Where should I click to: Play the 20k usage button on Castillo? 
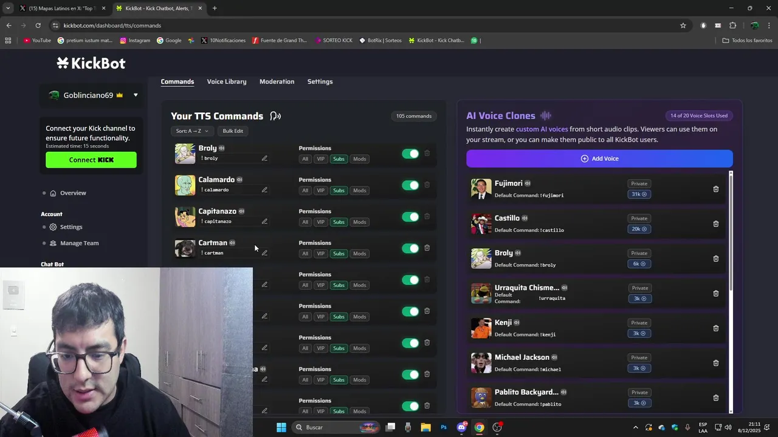click(x=639, y=229)
